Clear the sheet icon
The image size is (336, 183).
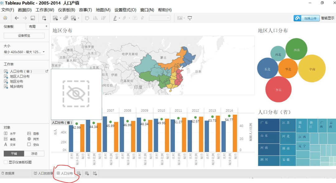tap(73, 18)
